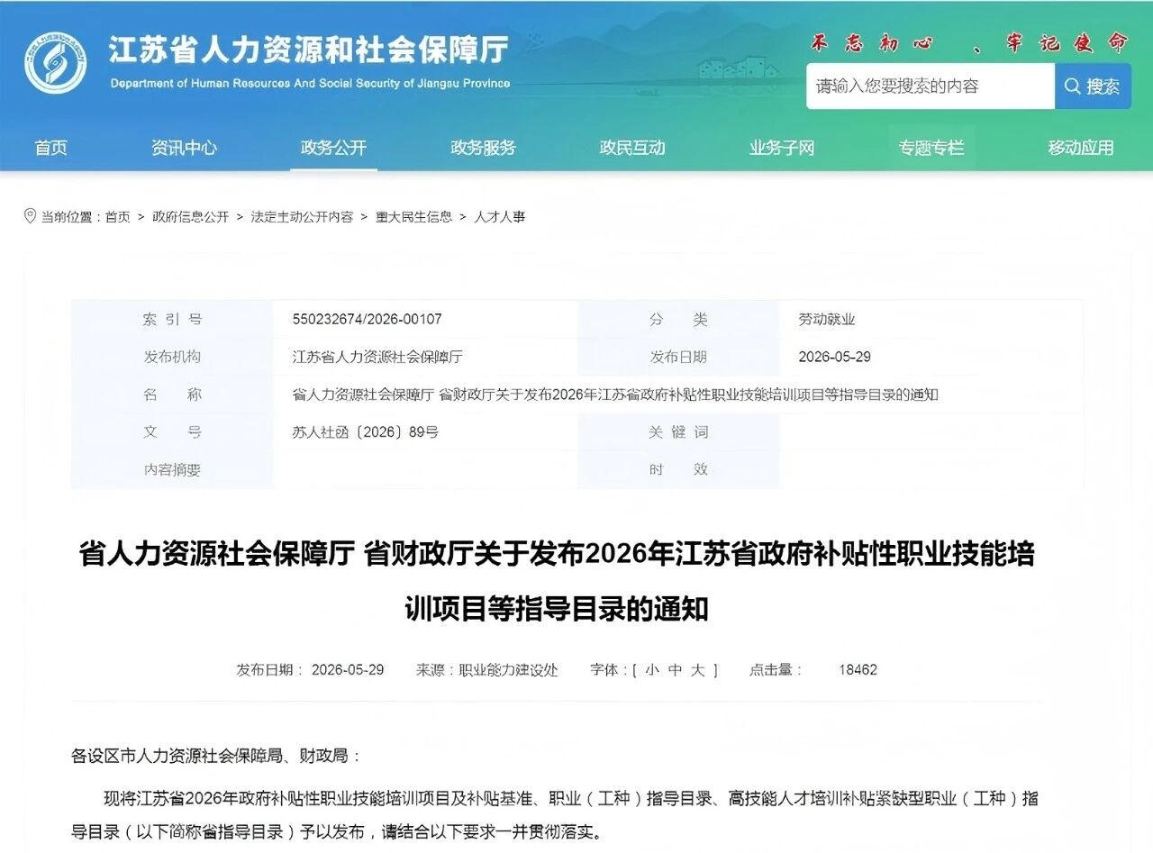Click the 分类 table label
This screenshot has height=853, width=1153.
coord(678,320)
